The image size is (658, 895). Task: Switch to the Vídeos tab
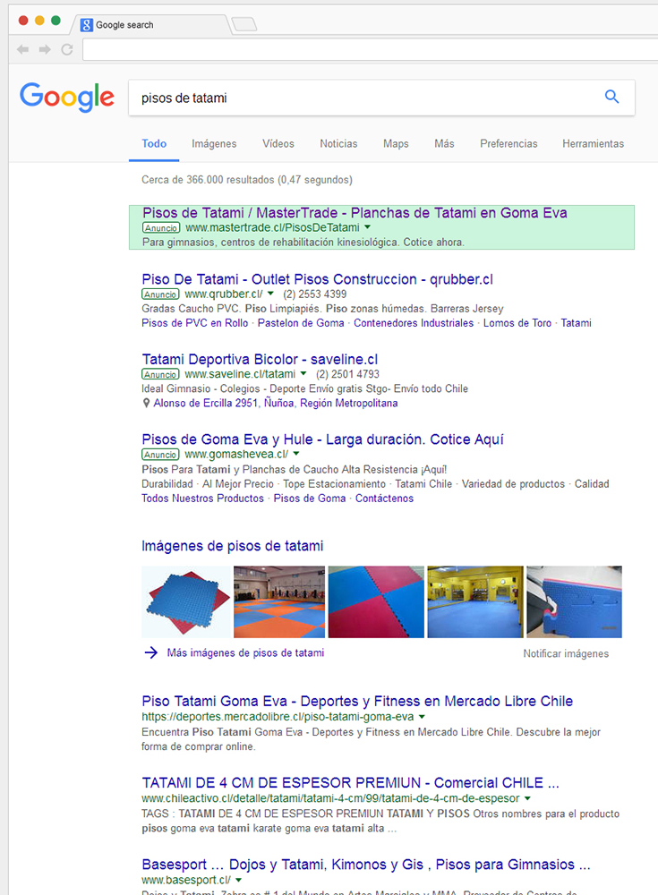[x=278, y=144]
